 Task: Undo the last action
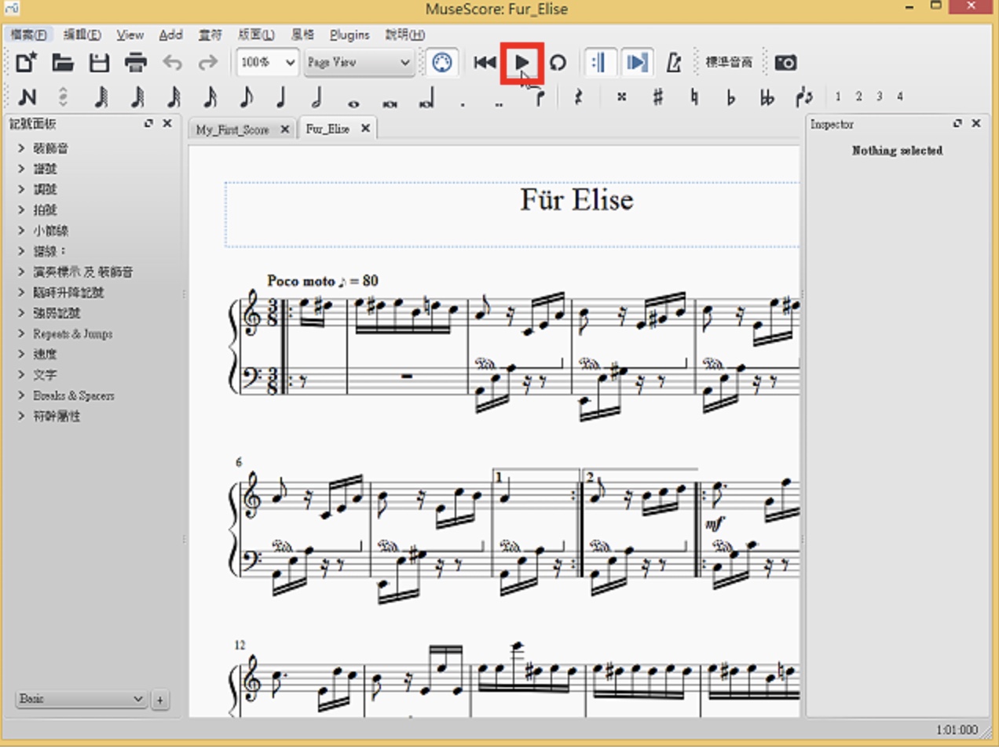tap(172, 62)
